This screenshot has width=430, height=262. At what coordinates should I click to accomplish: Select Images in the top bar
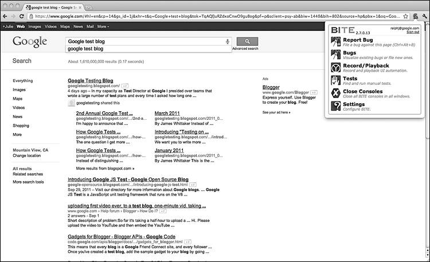pyautogui.click(x=34, y=26)
